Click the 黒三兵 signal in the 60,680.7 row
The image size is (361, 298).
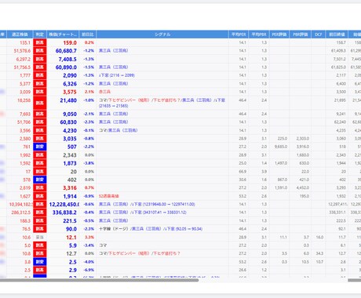tap(114, 50)
